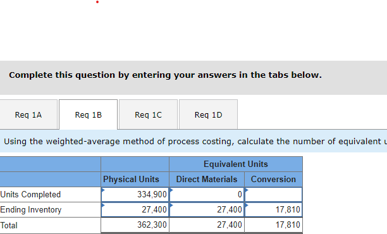The height and width of the screenshot is (234, 387).
Task: Switch to the Req 1A tab
Action: (x=28, y=114)
